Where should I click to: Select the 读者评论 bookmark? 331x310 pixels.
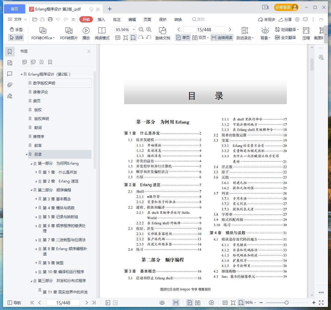click(x=40, y=92)
